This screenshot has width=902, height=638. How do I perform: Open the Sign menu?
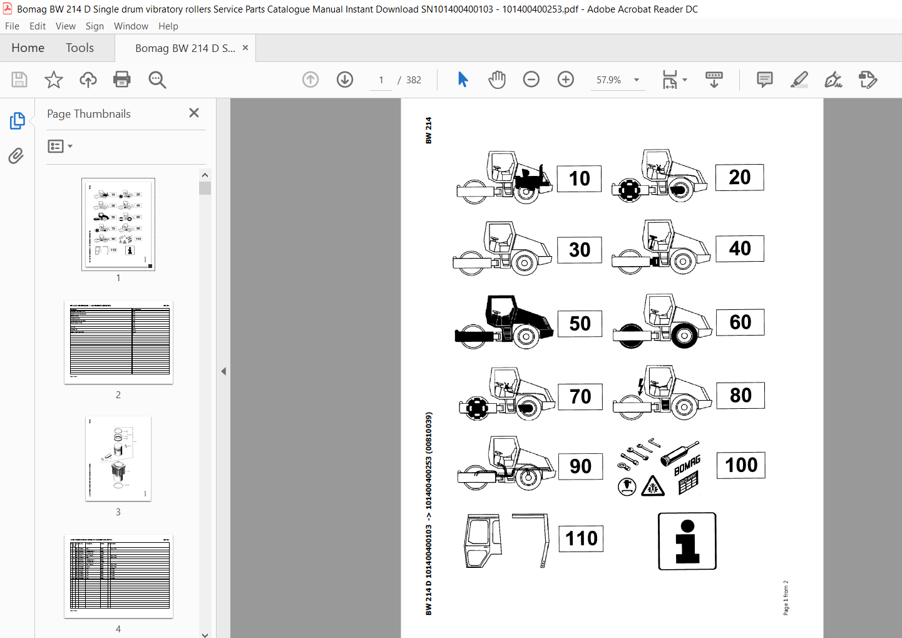[x=95, y=26]
